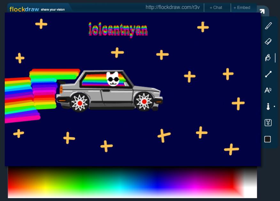Viewport: 280px width, 201px height.
Task: Choose the Paint bucket fill tool
Action: [x=268, y=58]
